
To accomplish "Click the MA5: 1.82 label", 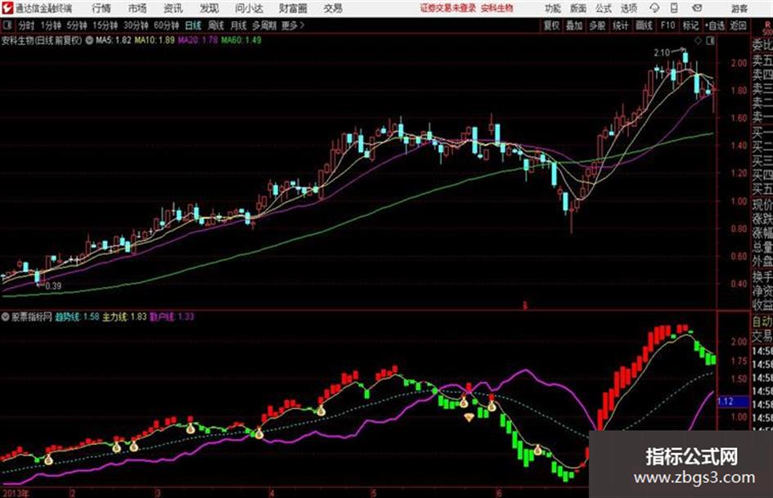I will click(x=114, y=40).
